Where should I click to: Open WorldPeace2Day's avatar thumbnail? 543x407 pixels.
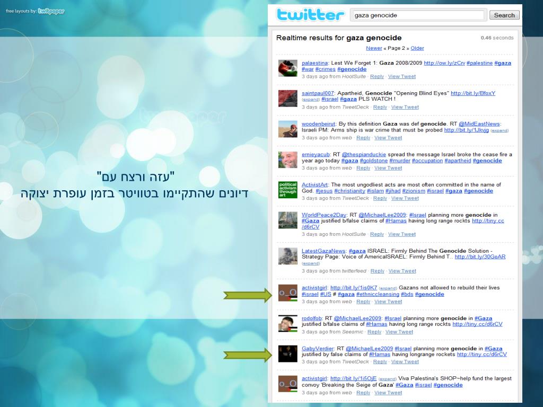(288, 220)
